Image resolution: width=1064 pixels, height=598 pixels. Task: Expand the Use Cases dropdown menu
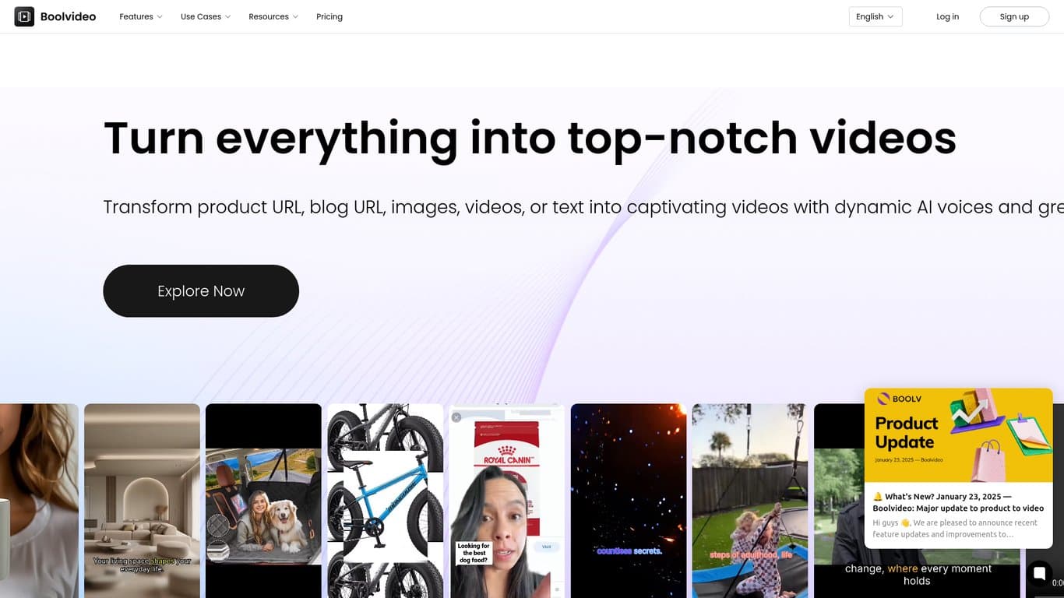click(206, 16)
